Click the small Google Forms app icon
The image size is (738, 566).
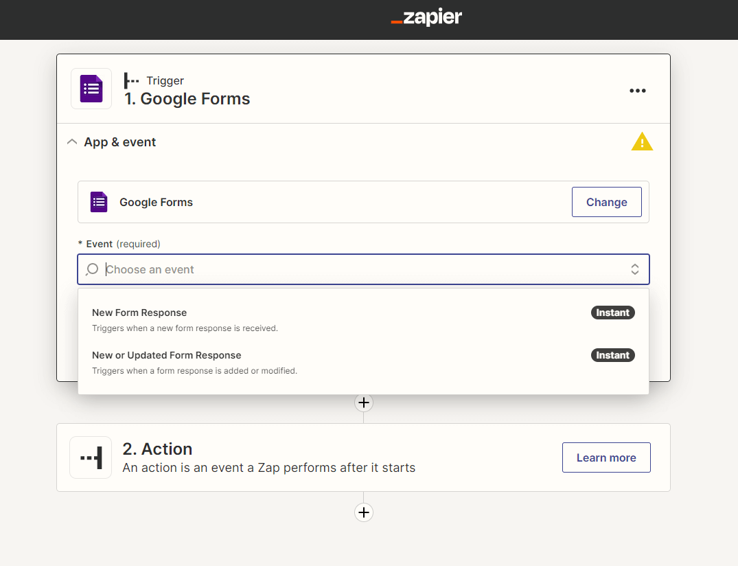click(x=99, y=202)
